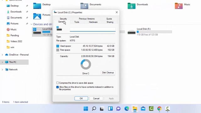Screen dimensions: 201x113
Task: Click the Disk Cleanup button
Action: click(108, 73)
